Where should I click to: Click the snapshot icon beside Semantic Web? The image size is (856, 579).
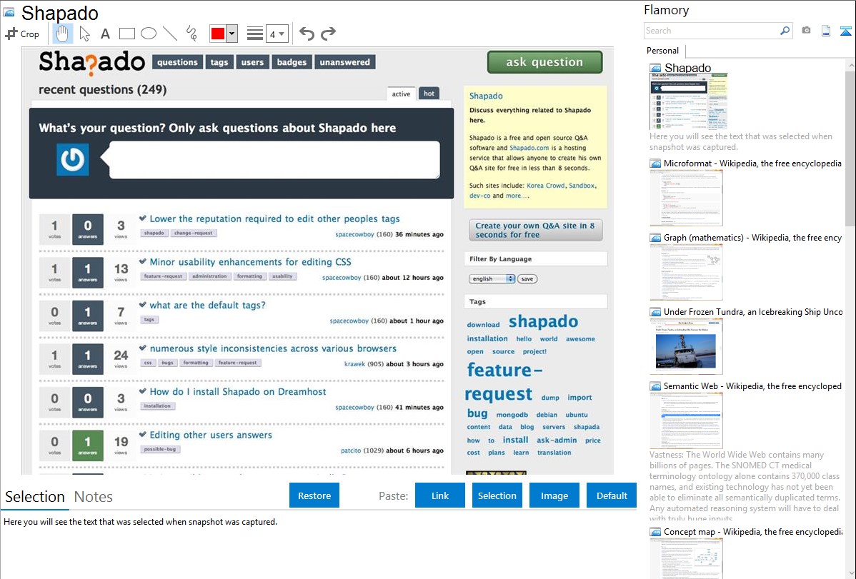click(655, 386)
